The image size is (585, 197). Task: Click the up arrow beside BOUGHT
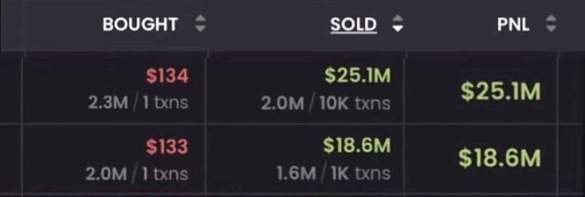pyautogui.click(x=200, y=20)
